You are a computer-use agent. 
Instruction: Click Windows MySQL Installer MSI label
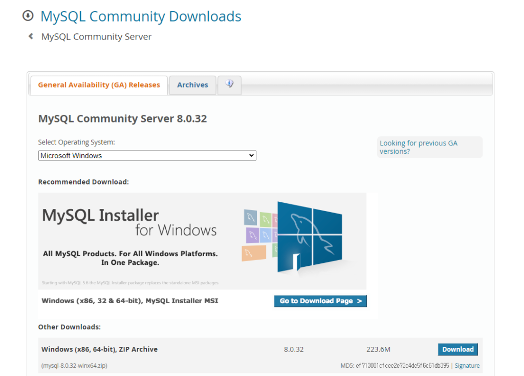(x=129, y=301)
